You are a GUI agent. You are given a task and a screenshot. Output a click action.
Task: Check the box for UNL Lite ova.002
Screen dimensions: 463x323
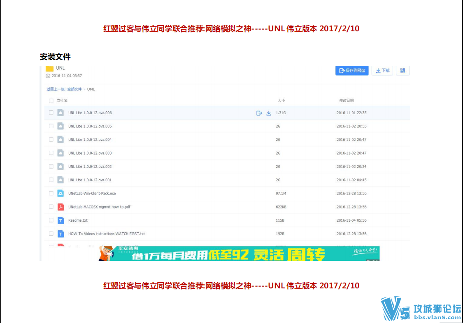pyautogui.click(x=51, y=166)
